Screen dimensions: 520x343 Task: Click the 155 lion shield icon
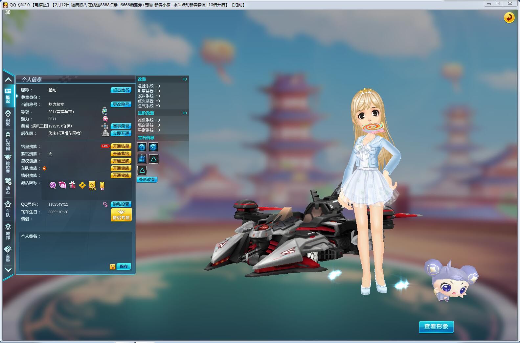tap(92, 186)
